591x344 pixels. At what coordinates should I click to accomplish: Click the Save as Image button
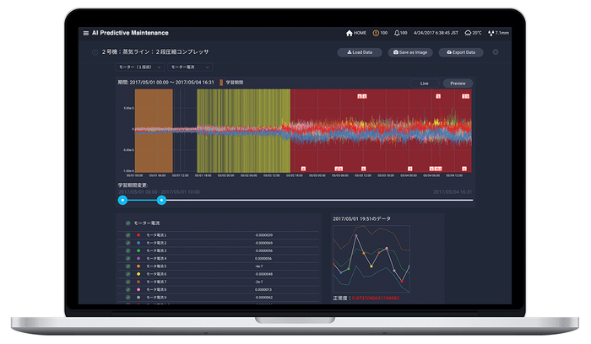tap(410, 52)
